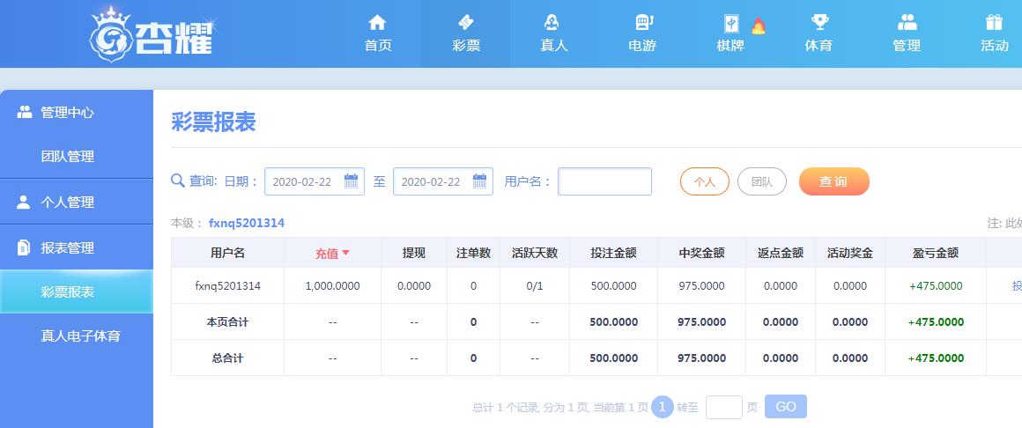Screen dimensions: 1022x428
Task: Open the start date calendar picker icon
Action: [x=351, y=181]
